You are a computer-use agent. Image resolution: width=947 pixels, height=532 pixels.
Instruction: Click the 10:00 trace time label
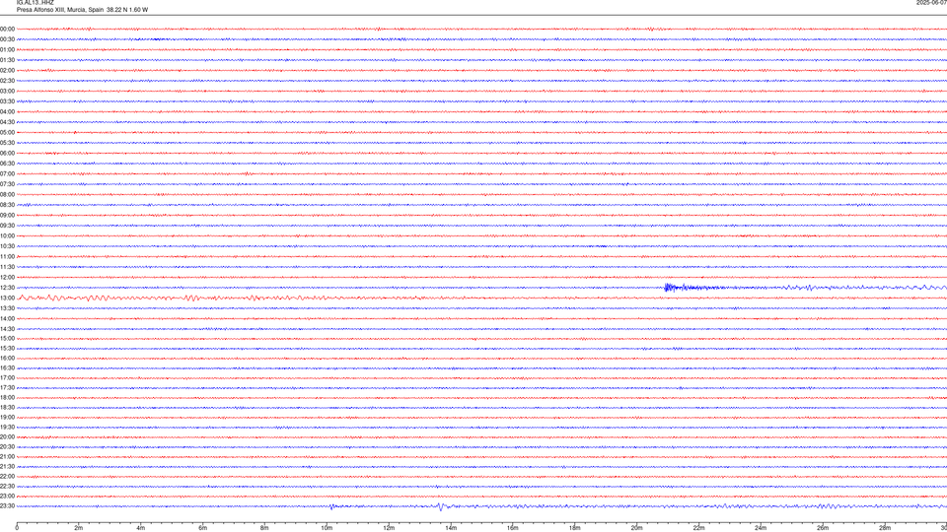click(7, 235)
